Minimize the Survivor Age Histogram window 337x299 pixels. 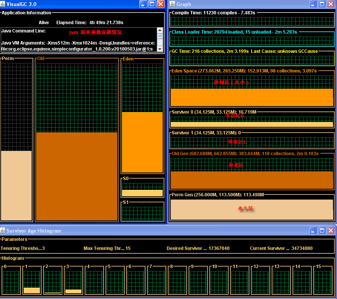313,230
